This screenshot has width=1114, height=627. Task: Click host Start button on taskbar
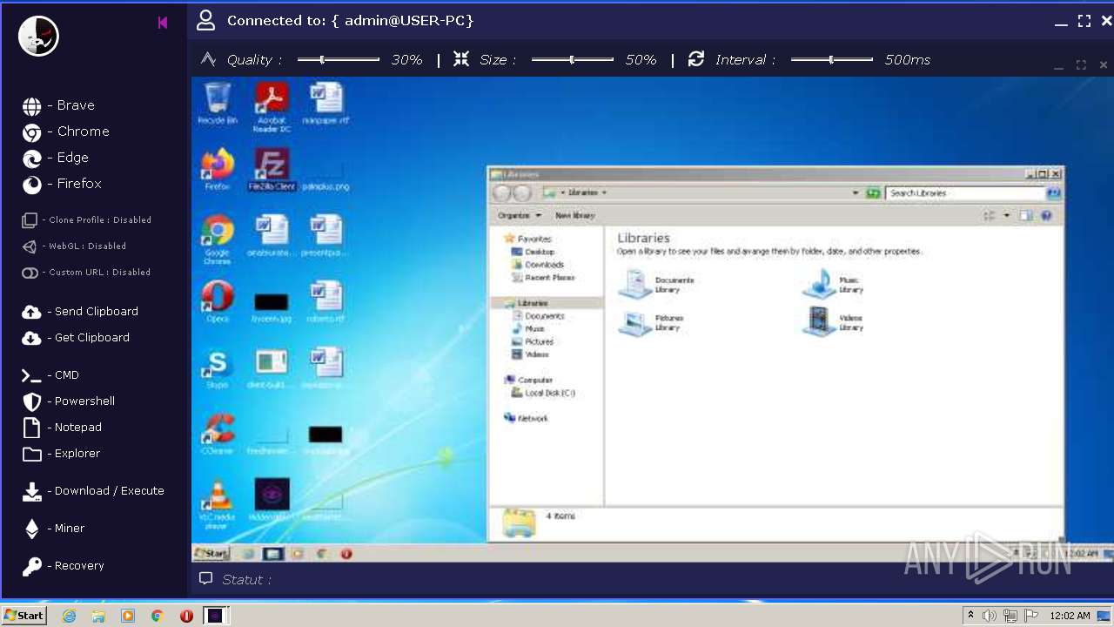click(24, 616)
